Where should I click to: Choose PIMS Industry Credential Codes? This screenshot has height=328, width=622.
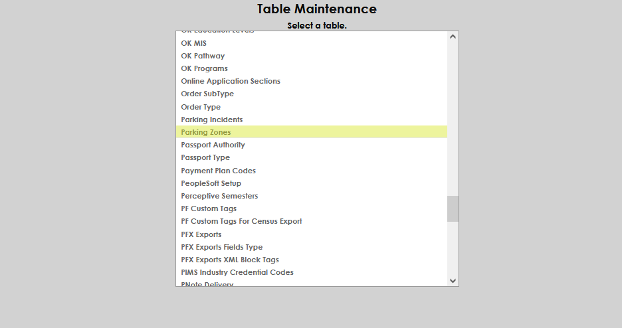point(237,272)
